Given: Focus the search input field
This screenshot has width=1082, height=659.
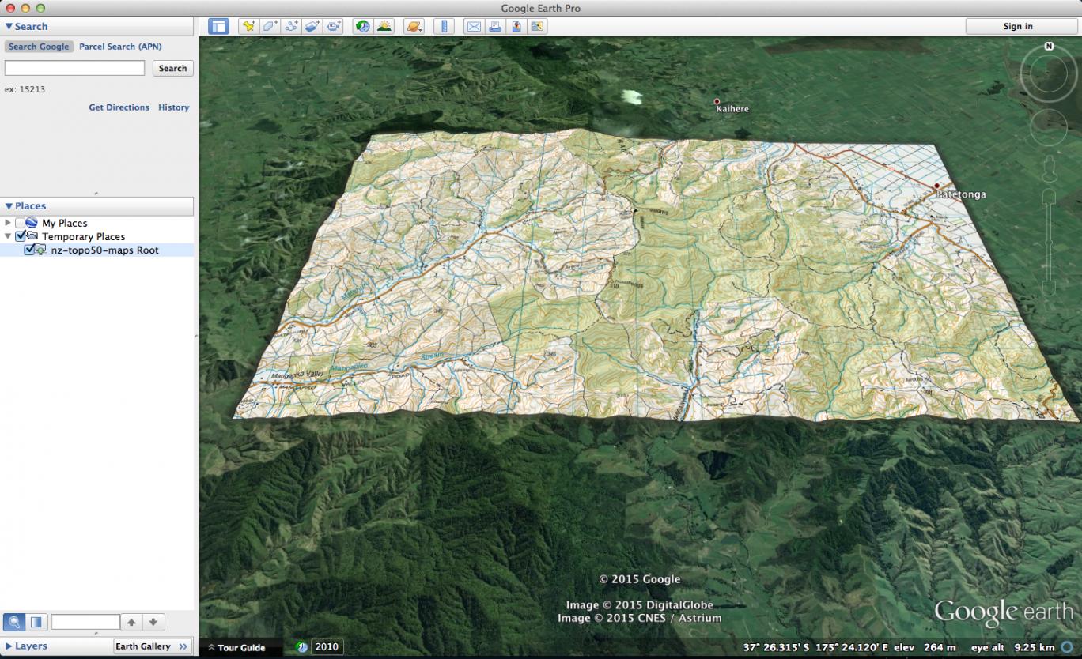Looking at the screenshot, I should [75, 68].
